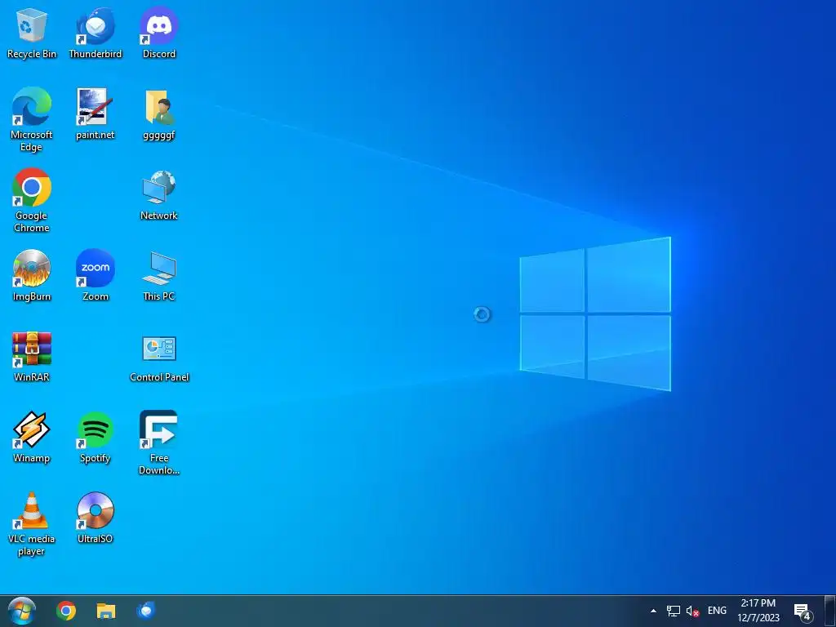This screenshot has height=627, width=836.
Task: Select the UltraISO desktop shortcut
Action: tap(95, 518)
